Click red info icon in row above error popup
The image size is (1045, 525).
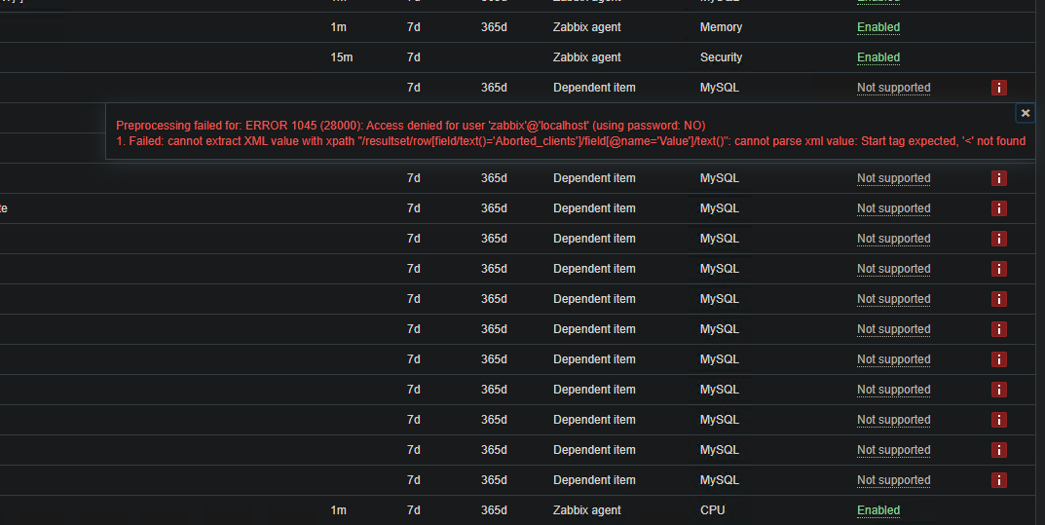(998, 88)
